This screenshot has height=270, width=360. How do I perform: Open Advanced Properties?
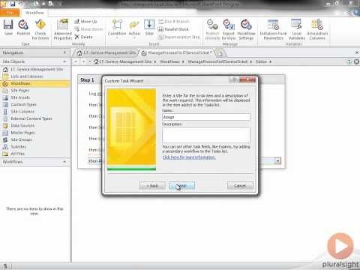pyautogui.click(x=63, y=30)
